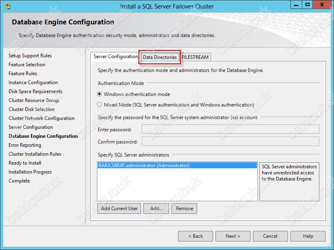Switch to the Server Configuration tab

click(x=116, y=57)
